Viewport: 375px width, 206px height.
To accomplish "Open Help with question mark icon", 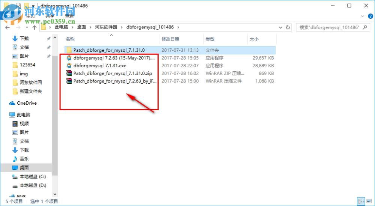I will [x=370, y=16].
